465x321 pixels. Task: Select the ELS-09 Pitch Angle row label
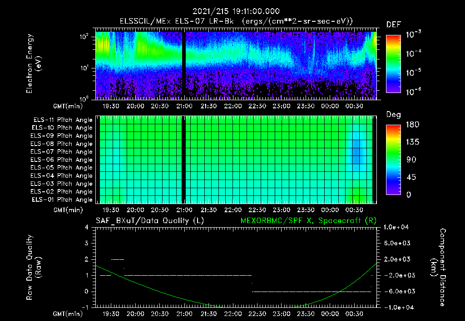[62, 136]
